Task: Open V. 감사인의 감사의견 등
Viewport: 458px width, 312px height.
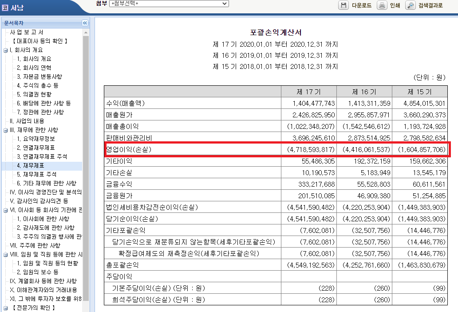Action: (x=39, y=201)
